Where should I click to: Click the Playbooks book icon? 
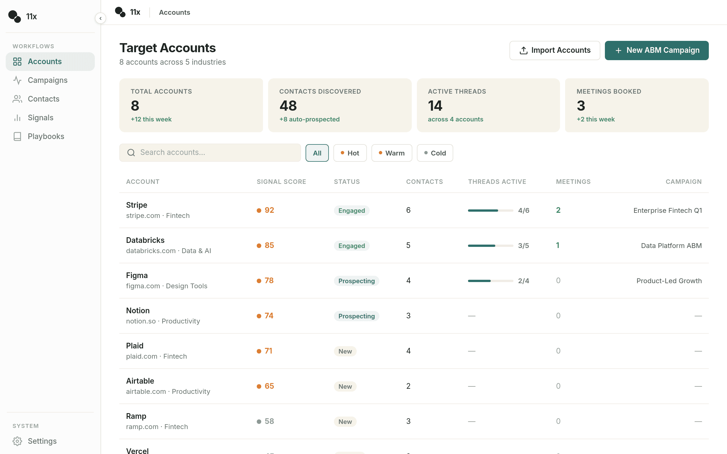tap(17, 136)
